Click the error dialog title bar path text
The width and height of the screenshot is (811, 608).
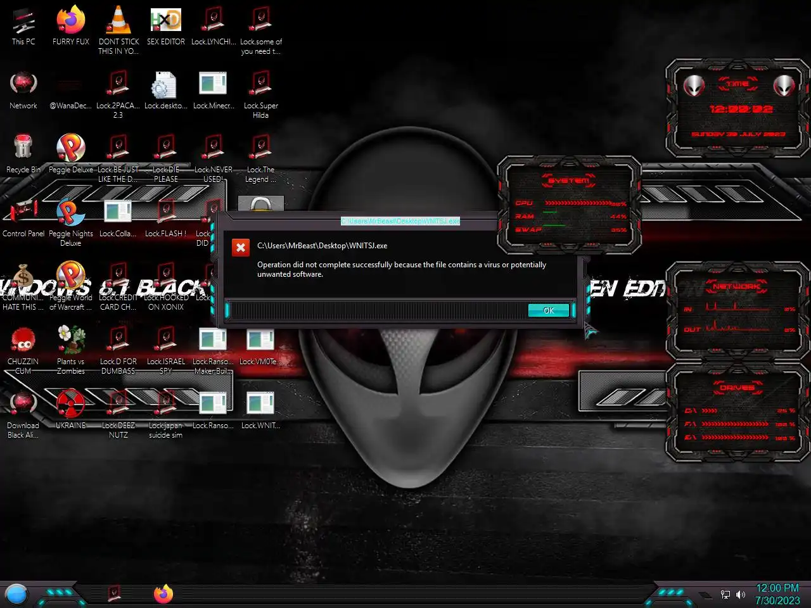click(400, 221)
